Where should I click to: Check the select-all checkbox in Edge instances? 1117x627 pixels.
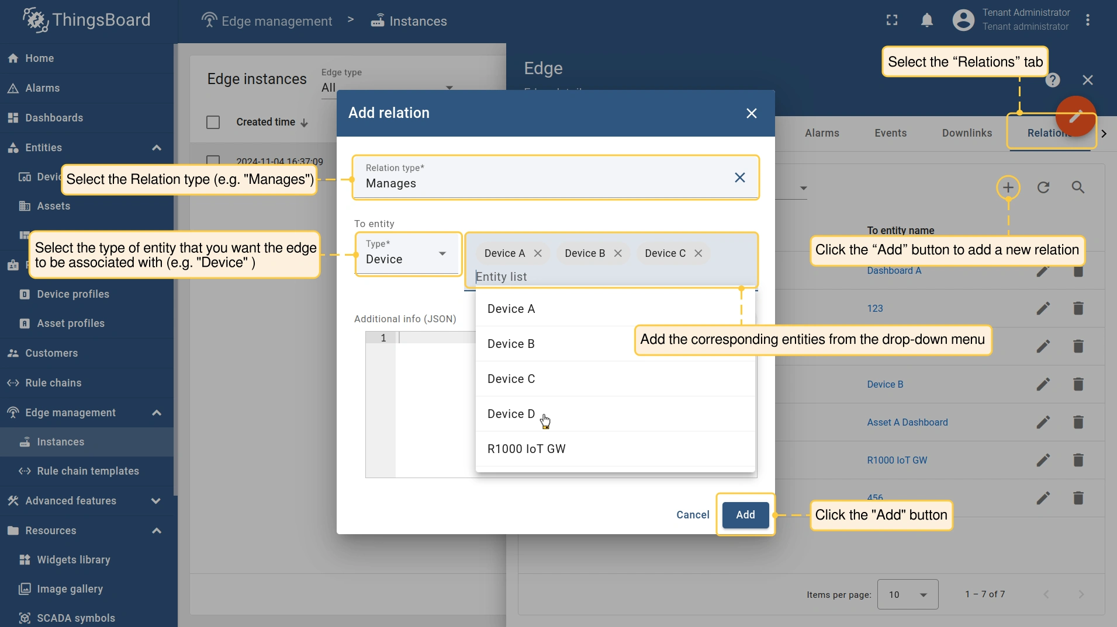click(x=213, y=122)
